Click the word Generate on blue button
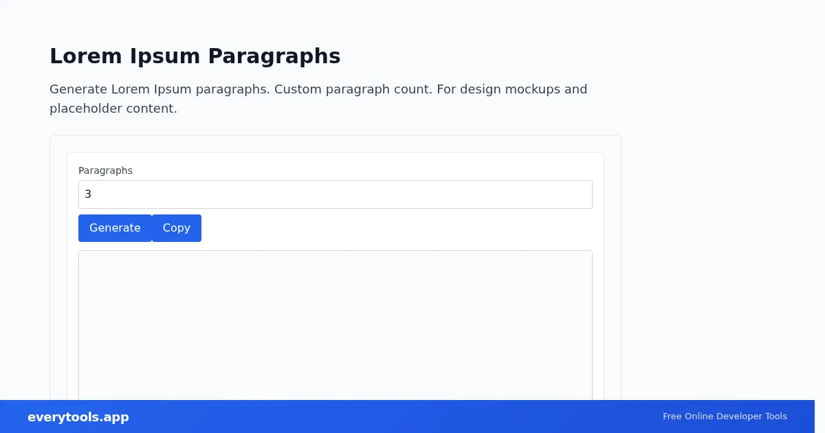 coord(115,228)
